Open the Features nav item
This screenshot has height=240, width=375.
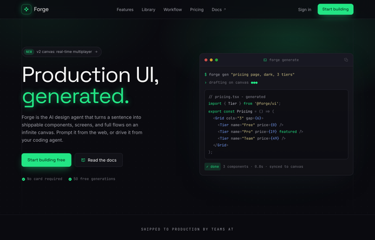pyautogui.click(x=125, y=9)
